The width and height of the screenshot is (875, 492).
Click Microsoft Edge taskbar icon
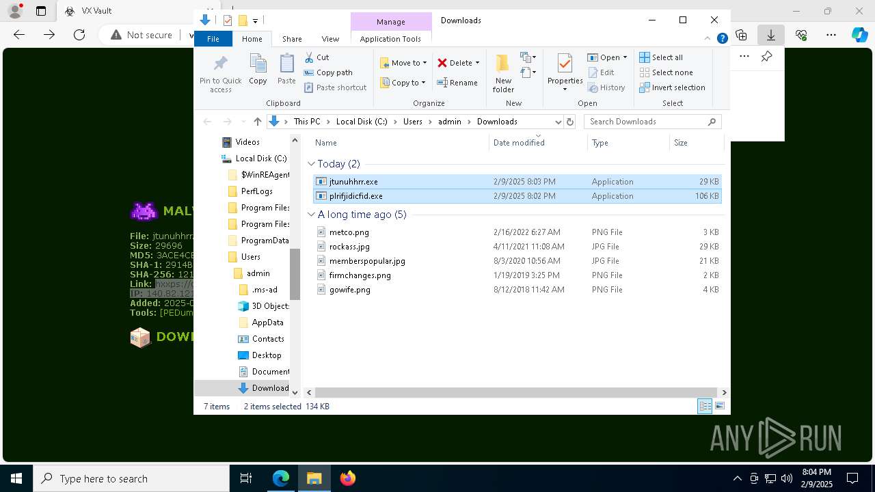click(x=281, y=478)
